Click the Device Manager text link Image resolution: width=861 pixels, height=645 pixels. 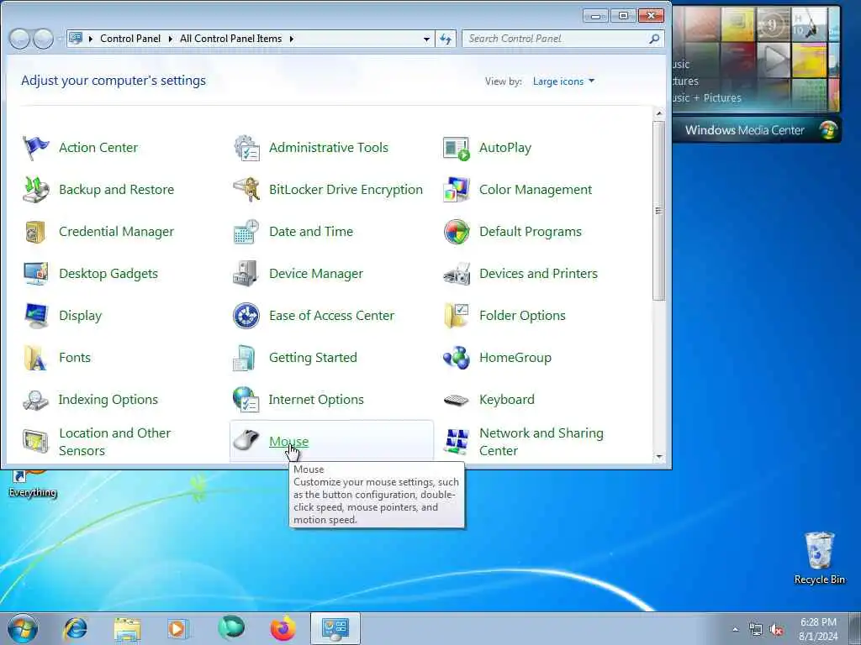click(316, 273)
